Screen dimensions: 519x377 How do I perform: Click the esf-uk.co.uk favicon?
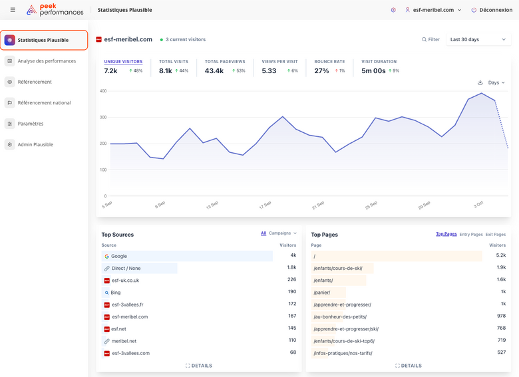(x=106, y=281)
